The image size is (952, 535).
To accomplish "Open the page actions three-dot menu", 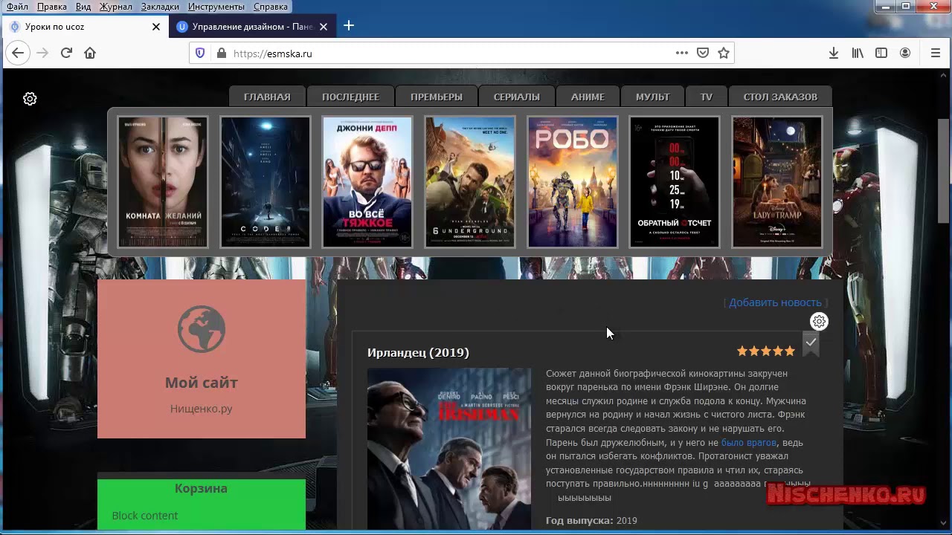I will (682, 53).
